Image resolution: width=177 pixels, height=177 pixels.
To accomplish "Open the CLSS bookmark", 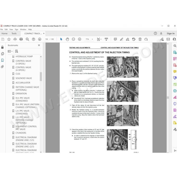I will 18,74.
